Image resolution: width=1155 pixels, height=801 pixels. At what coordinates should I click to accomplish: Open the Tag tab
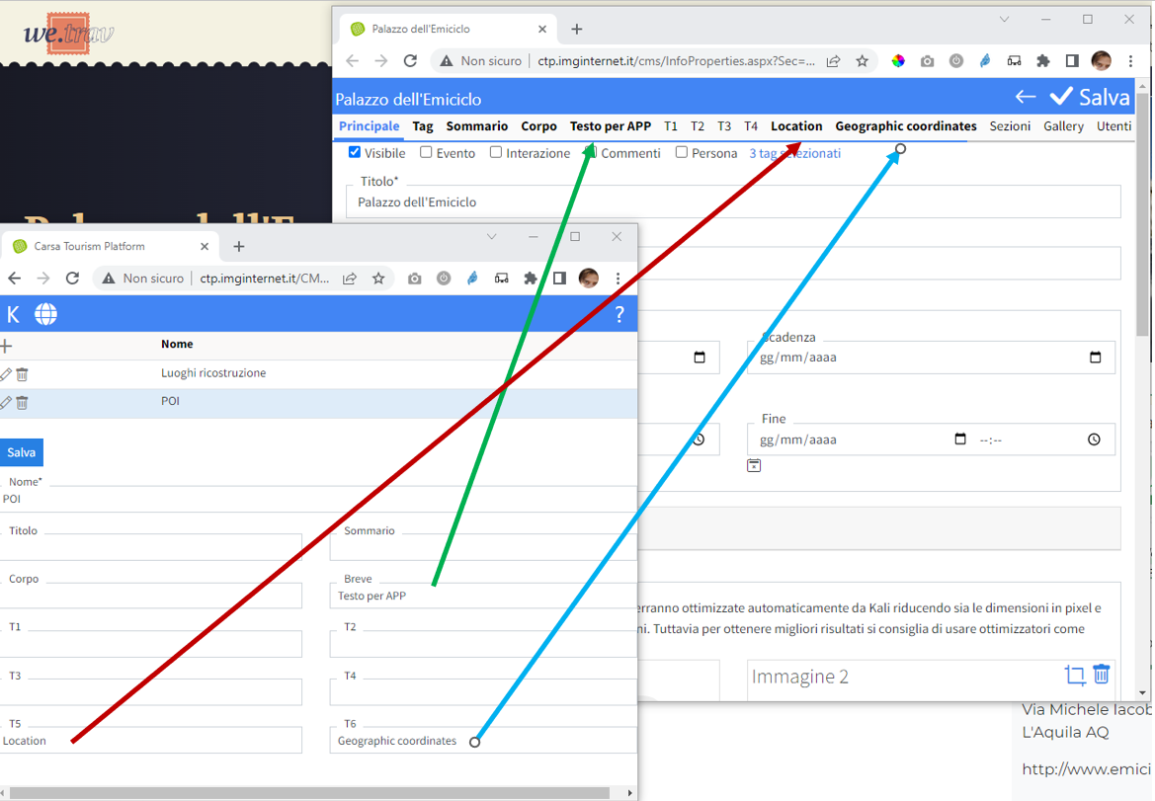[x=423, y=125]
